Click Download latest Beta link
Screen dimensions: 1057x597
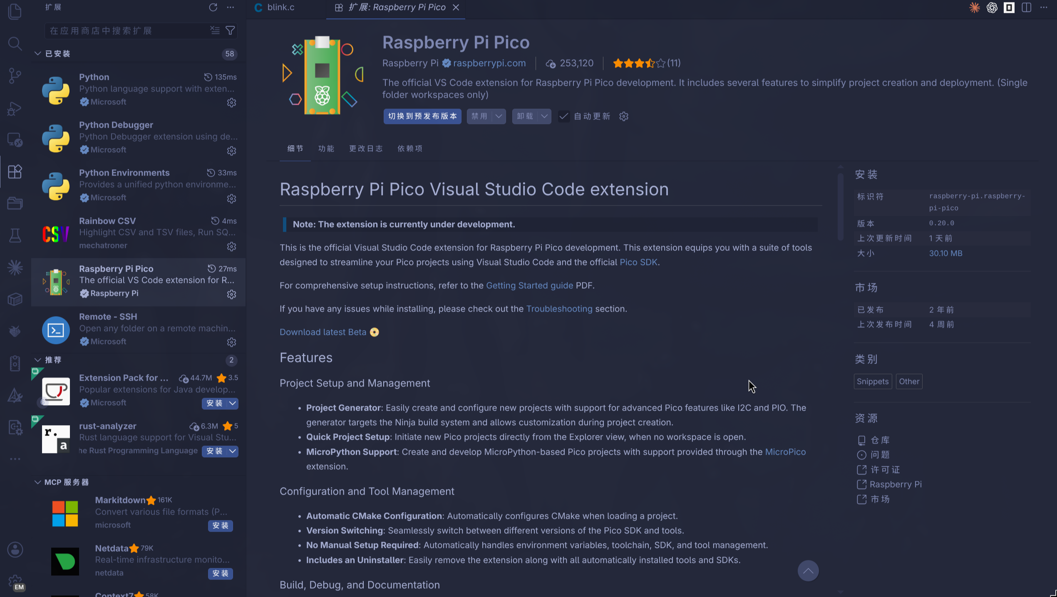(323, 332)
